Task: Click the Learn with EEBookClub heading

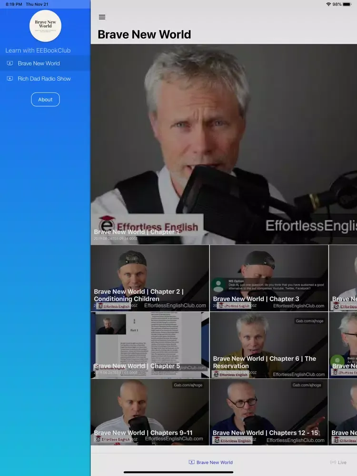Action: pos(38,50)
